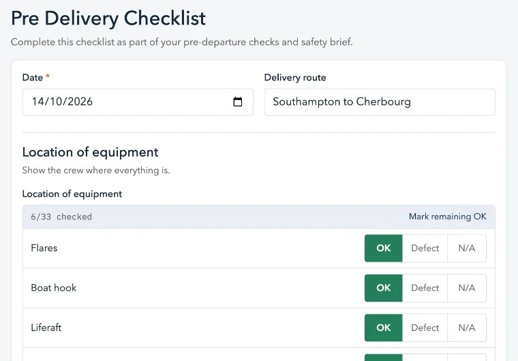Mark Flares as OK
The image size is (518, 361).
click(x=384, y=248)
